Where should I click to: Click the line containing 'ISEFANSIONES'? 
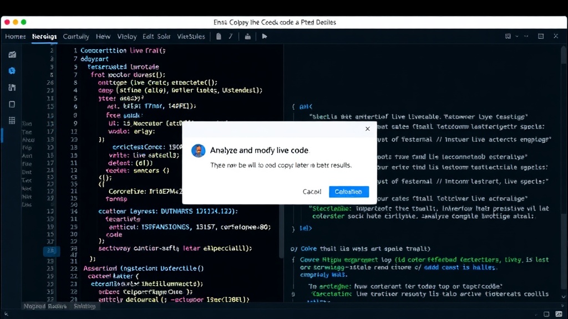click(190, 227)
